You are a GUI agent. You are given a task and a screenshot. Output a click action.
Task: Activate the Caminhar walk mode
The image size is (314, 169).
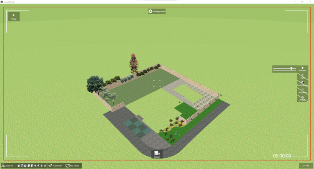click(55, 165)
